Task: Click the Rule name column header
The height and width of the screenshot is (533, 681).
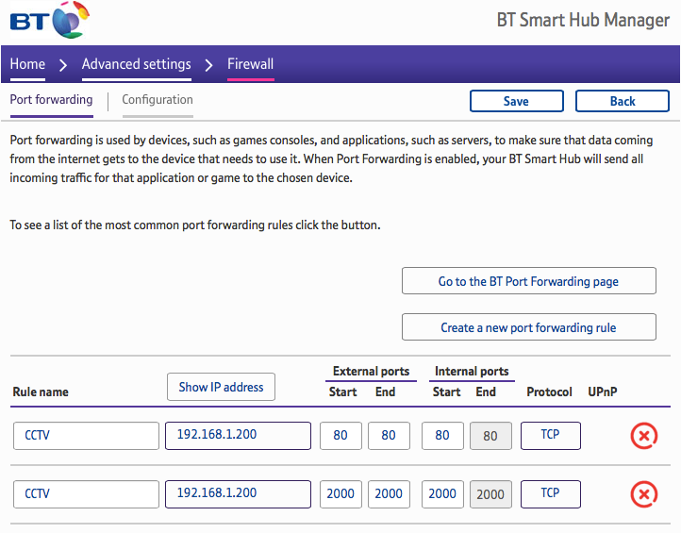Action: pos(41,391)
